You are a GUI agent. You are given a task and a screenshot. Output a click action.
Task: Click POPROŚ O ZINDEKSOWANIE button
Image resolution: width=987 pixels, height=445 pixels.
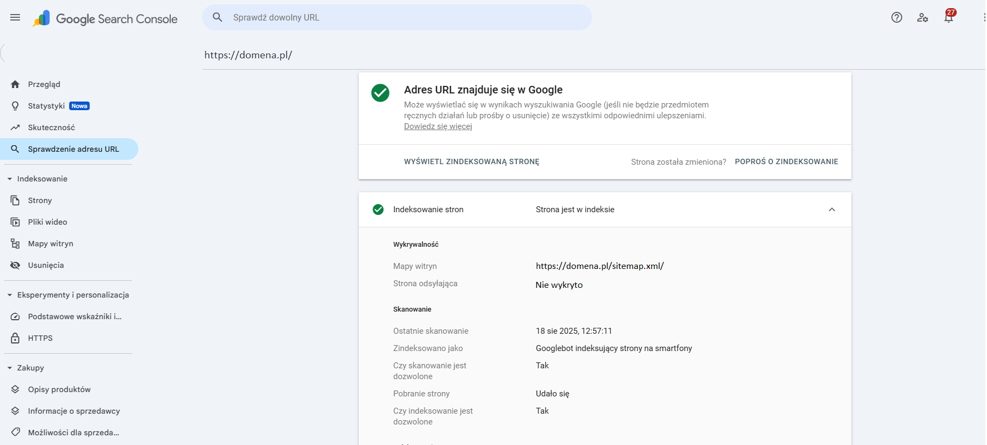pos(786,161)
